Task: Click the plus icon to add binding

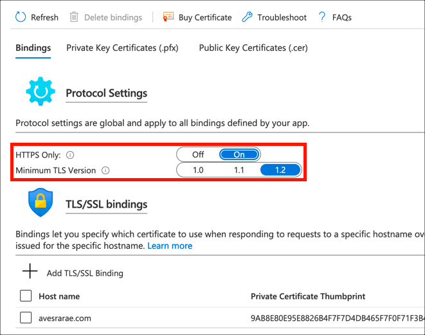Action: coord(30,271)
